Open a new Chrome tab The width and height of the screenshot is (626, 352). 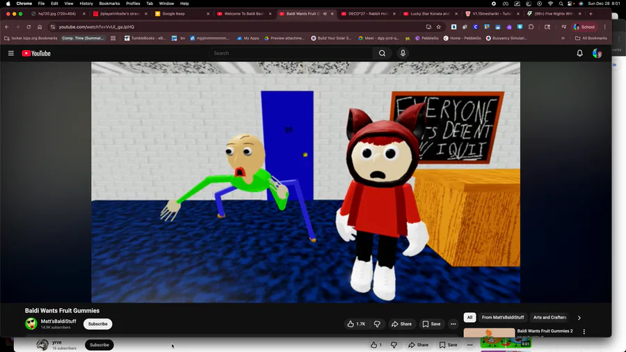pos(591,14)
